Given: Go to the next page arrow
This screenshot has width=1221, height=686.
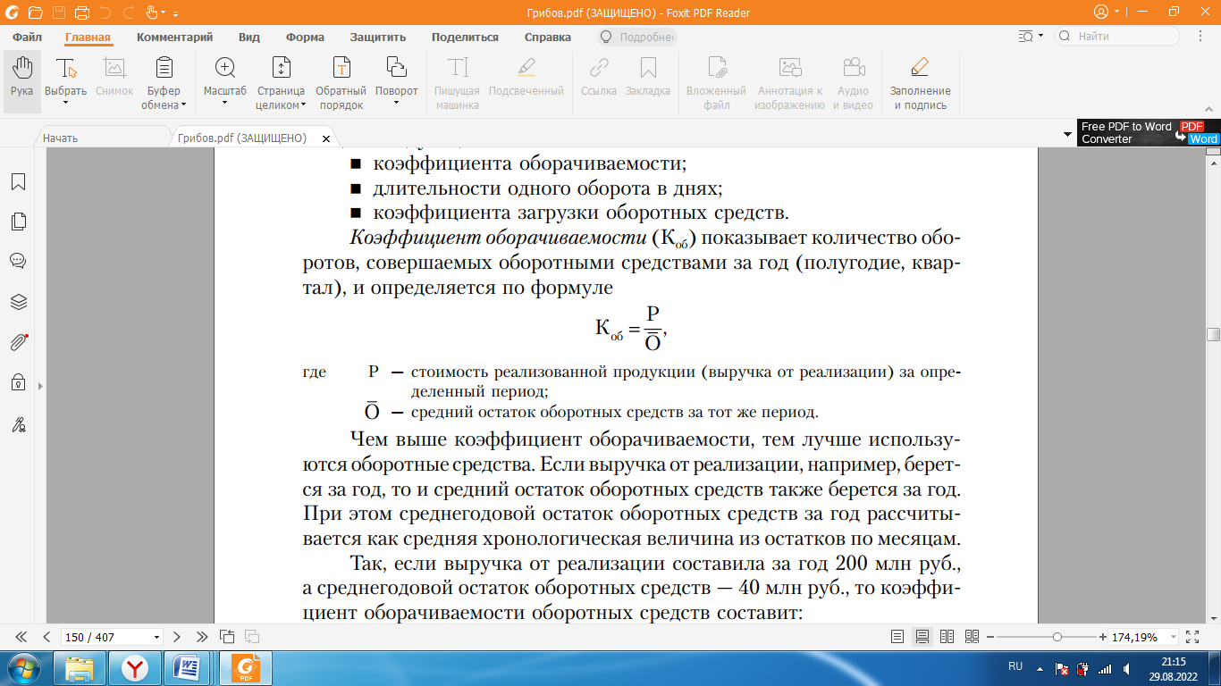Looking at the screenshot, I should coord(176,637).
